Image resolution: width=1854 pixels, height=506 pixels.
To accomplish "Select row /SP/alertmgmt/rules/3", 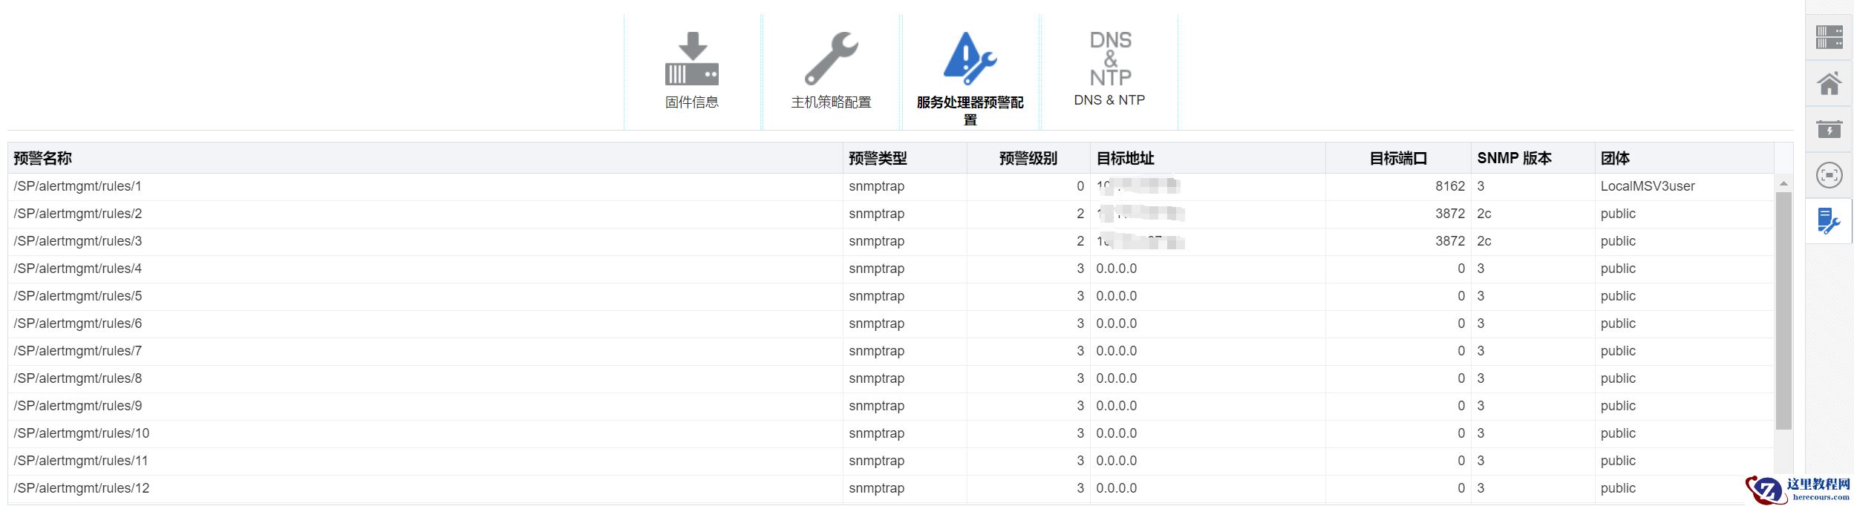I will click(891, 241).
